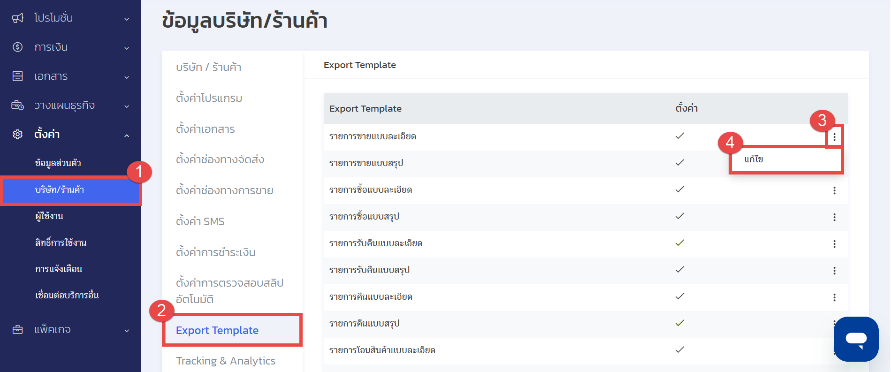Click checkmark for รายการซื้อแบบสรุป row
This screenshot has height=372, width=891.
tap(679, 216)
